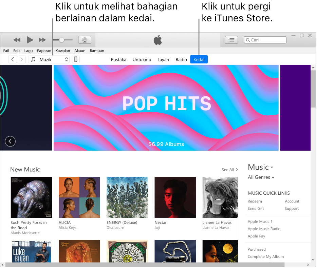Viewport: 317px width, 268px height.
Task: Click the forward navigation arrow
Action: click(x=21, y=59)
